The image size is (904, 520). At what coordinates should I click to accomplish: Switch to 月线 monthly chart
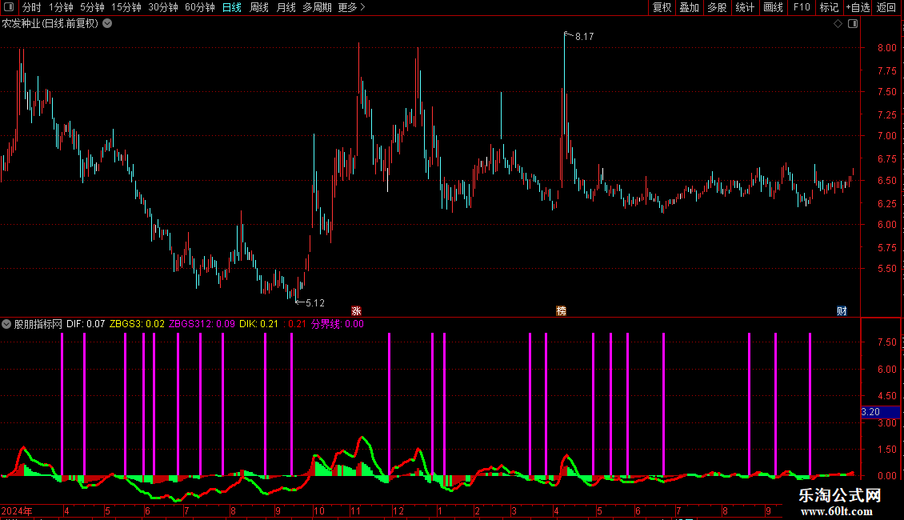click(286, 7)
